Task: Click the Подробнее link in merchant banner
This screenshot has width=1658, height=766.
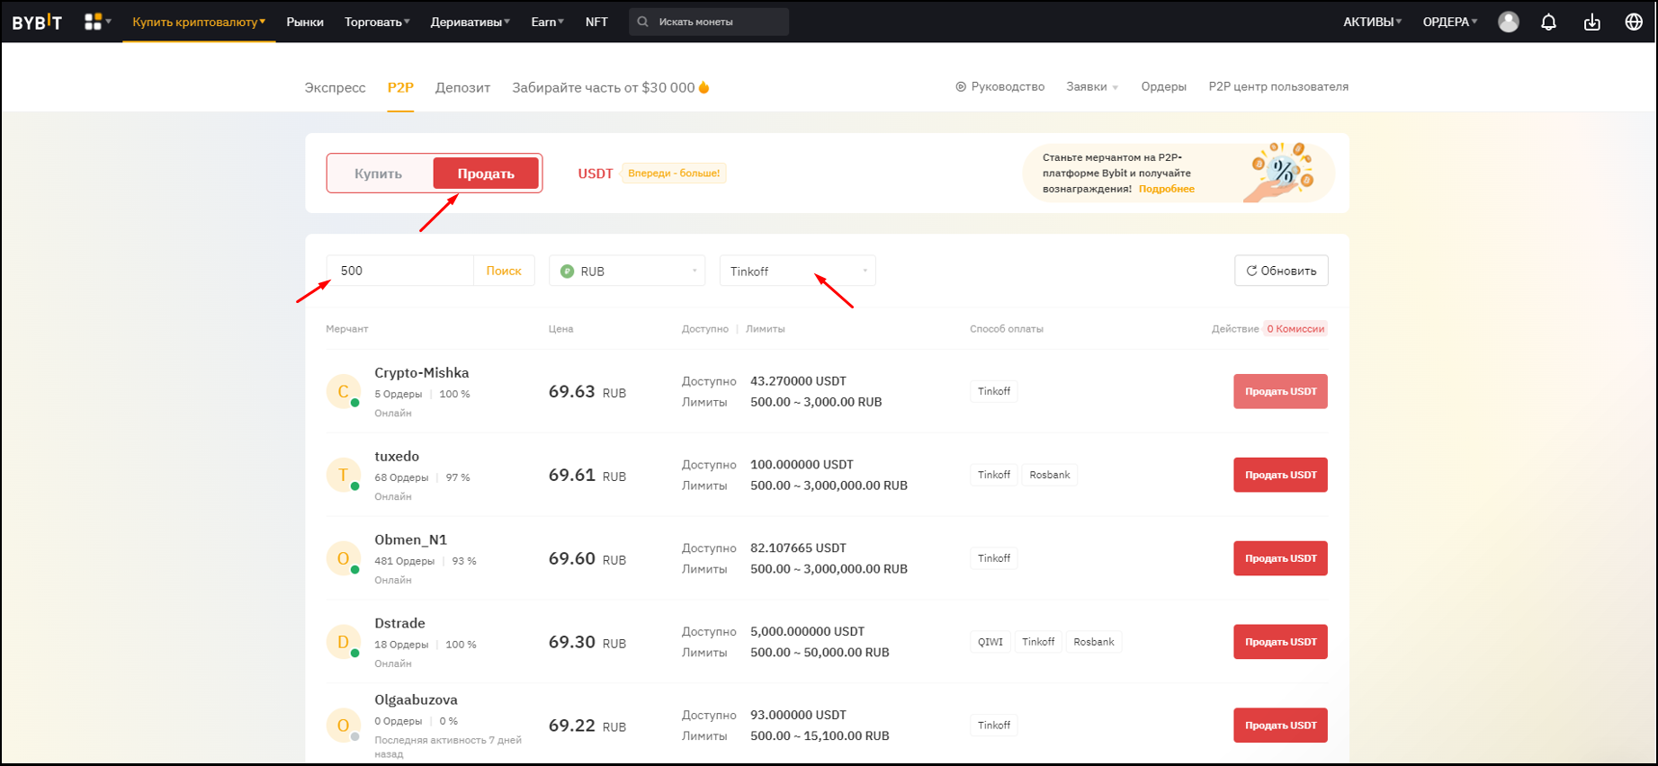Action: pos(1167,189)
